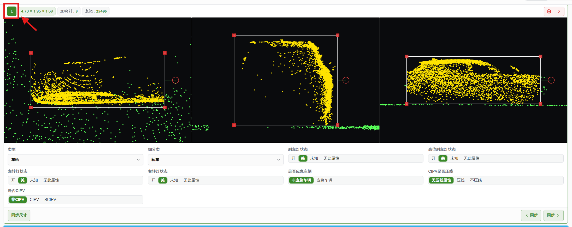This screenshot has height=227, width=572.
Task: Select SCIPV under 是否CIPV
Action: [x=50, y=200]
